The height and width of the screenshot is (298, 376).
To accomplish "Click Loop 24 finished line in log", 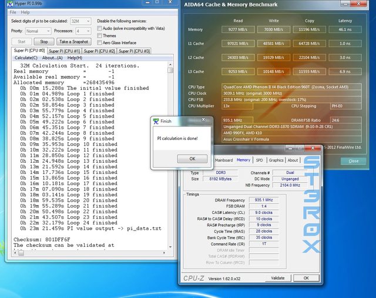I will coord(69,223).
